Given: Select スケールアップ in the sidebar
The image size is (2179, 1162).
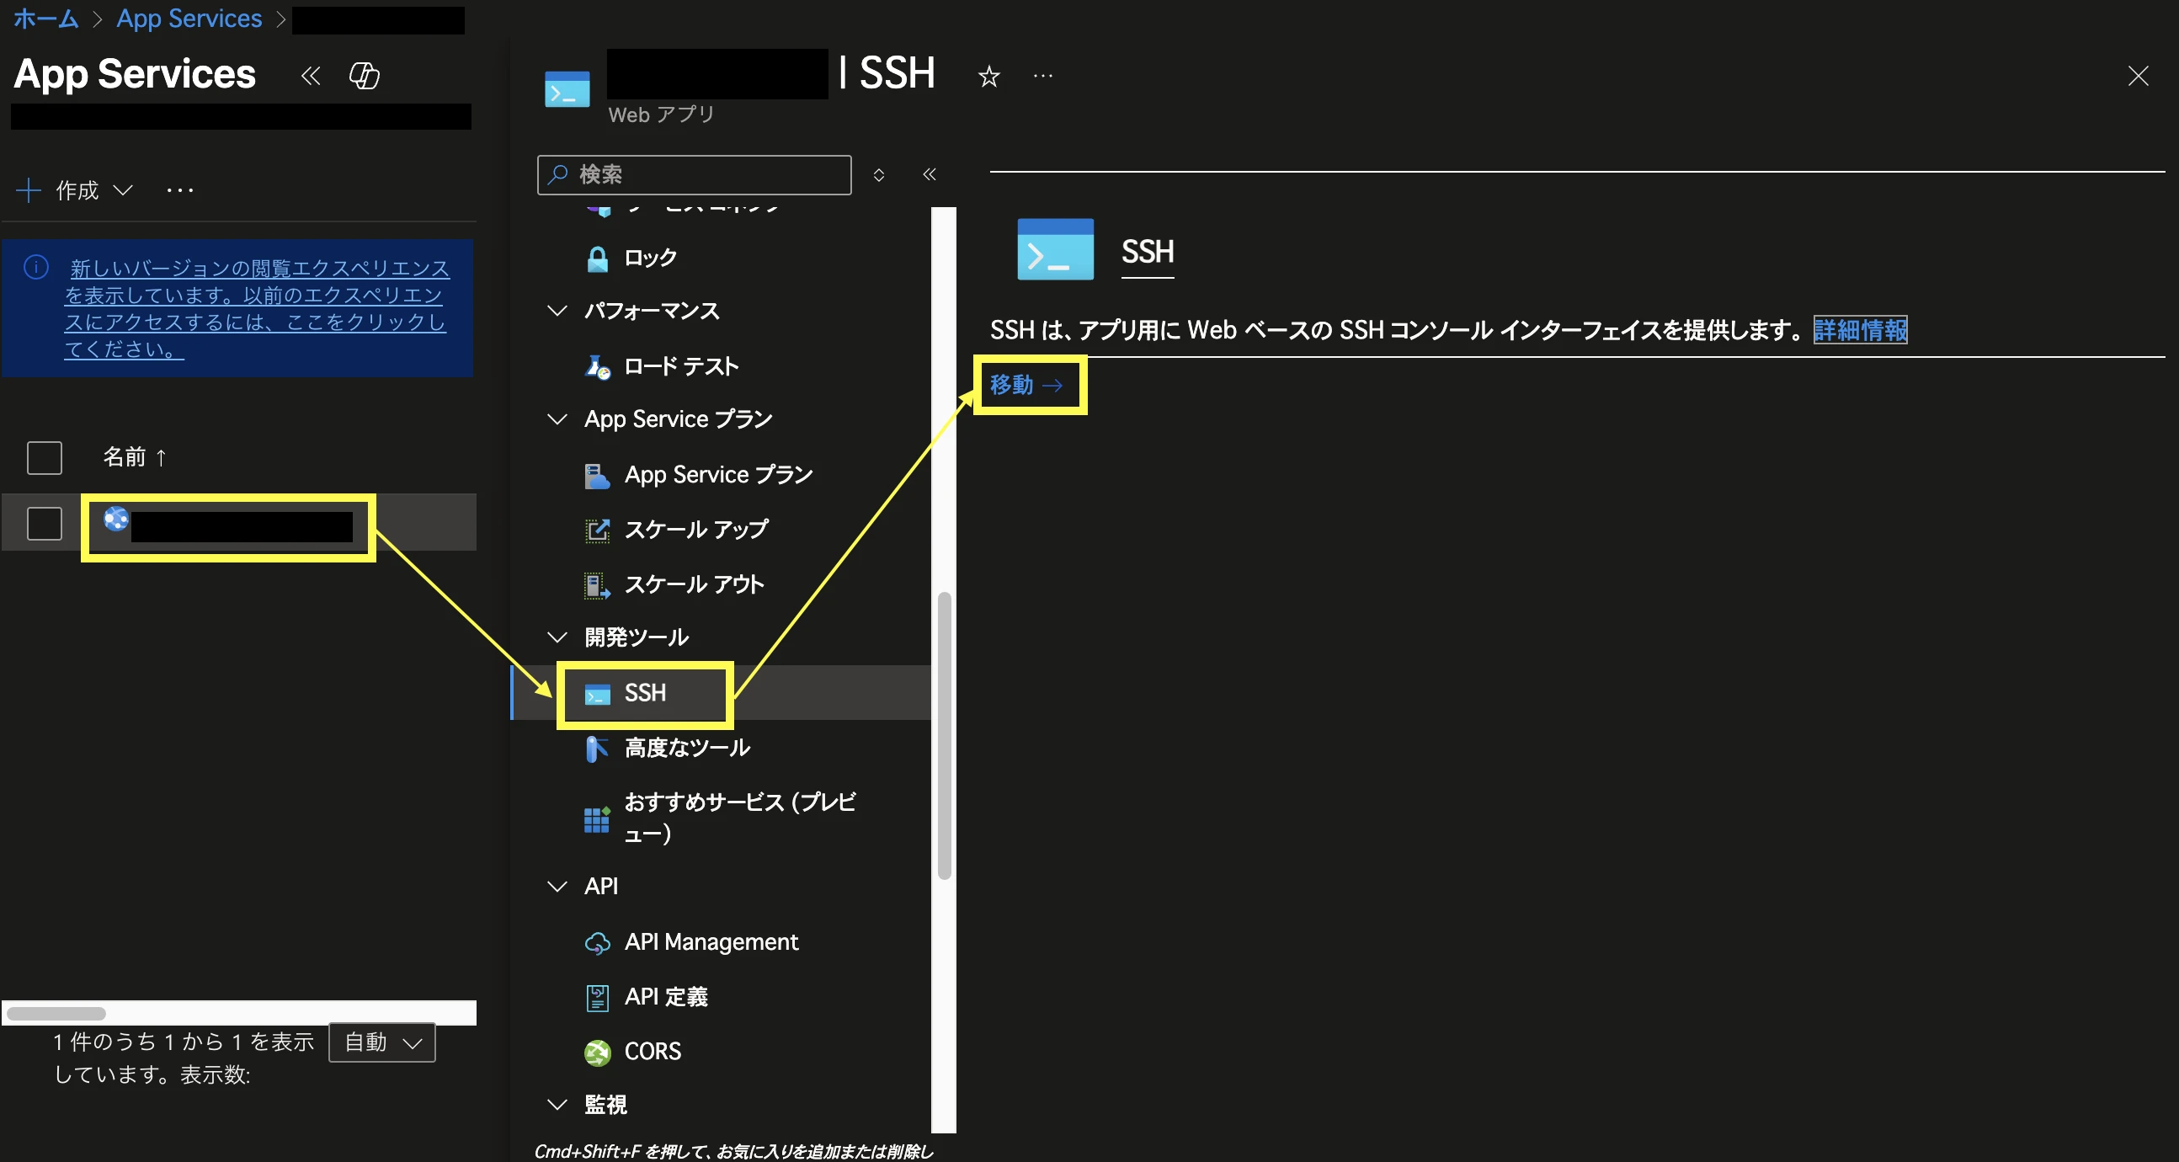Looking at the screenshot, I should (695, 530).
